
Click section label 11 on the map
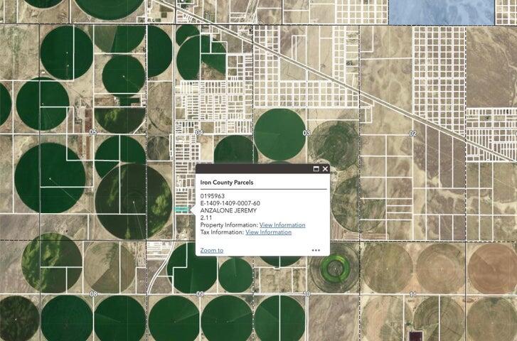412,293
